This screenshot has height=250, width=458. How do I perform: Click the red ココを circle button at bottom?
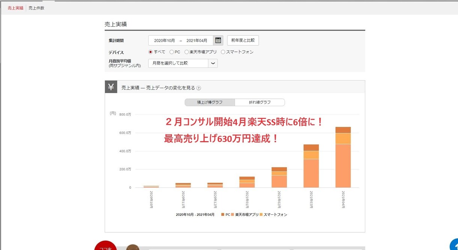pos(105,245)
